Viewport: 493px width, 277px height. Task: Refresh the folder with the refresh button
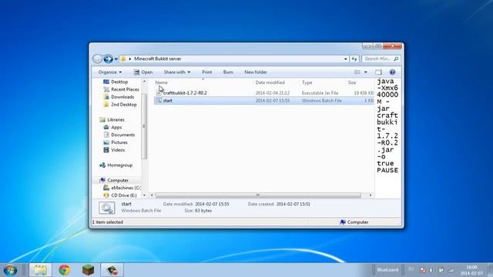[354, 59]
